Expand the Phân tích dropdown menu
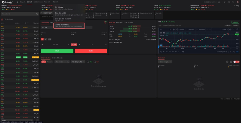Image resolution: width=241 pixels, height=123 pixels. pos(47,2)
